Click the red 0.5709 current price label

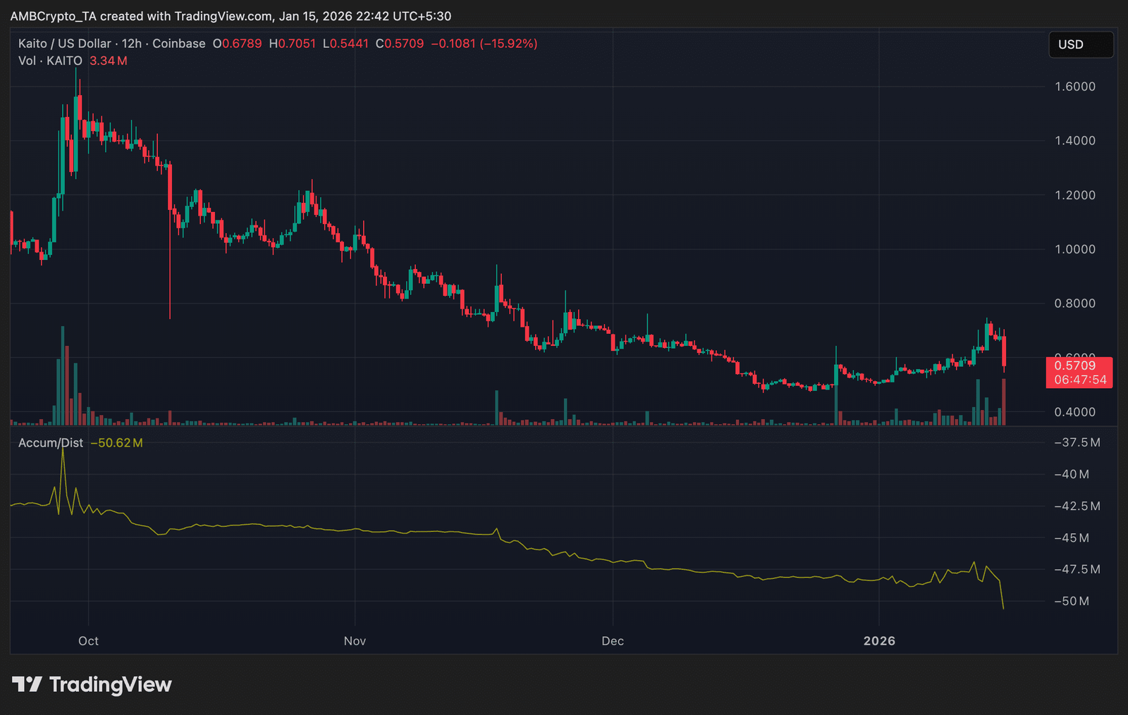pyautogui.click(x=1075, y=366)
